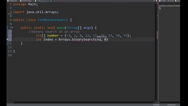Click the 'import' keyword on line 3
188x106 pixels.
[19, 12]
